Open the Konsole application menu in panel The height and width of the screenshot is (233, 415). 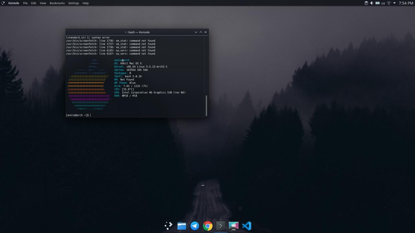[x=14, y=3]
